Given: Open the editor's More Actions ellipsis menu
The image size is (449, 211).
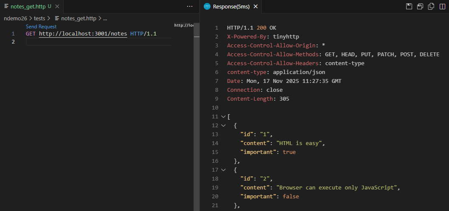Looking at the screenshot, I should [x=190, y=6].
